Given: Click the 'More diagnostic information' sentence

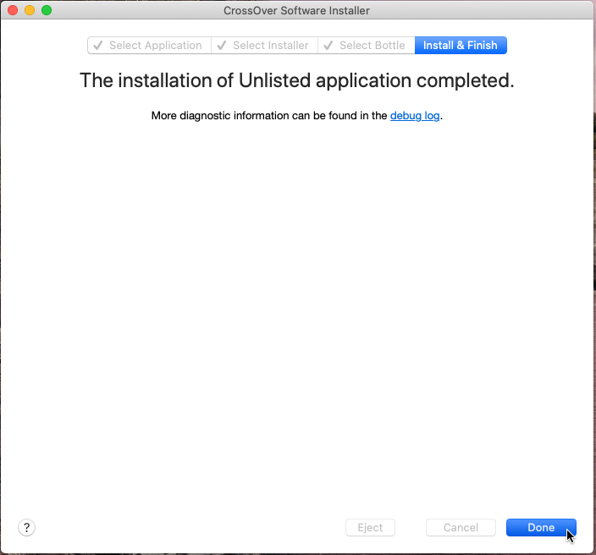Looking at the screenshot, I should click(x=297, y=115).
